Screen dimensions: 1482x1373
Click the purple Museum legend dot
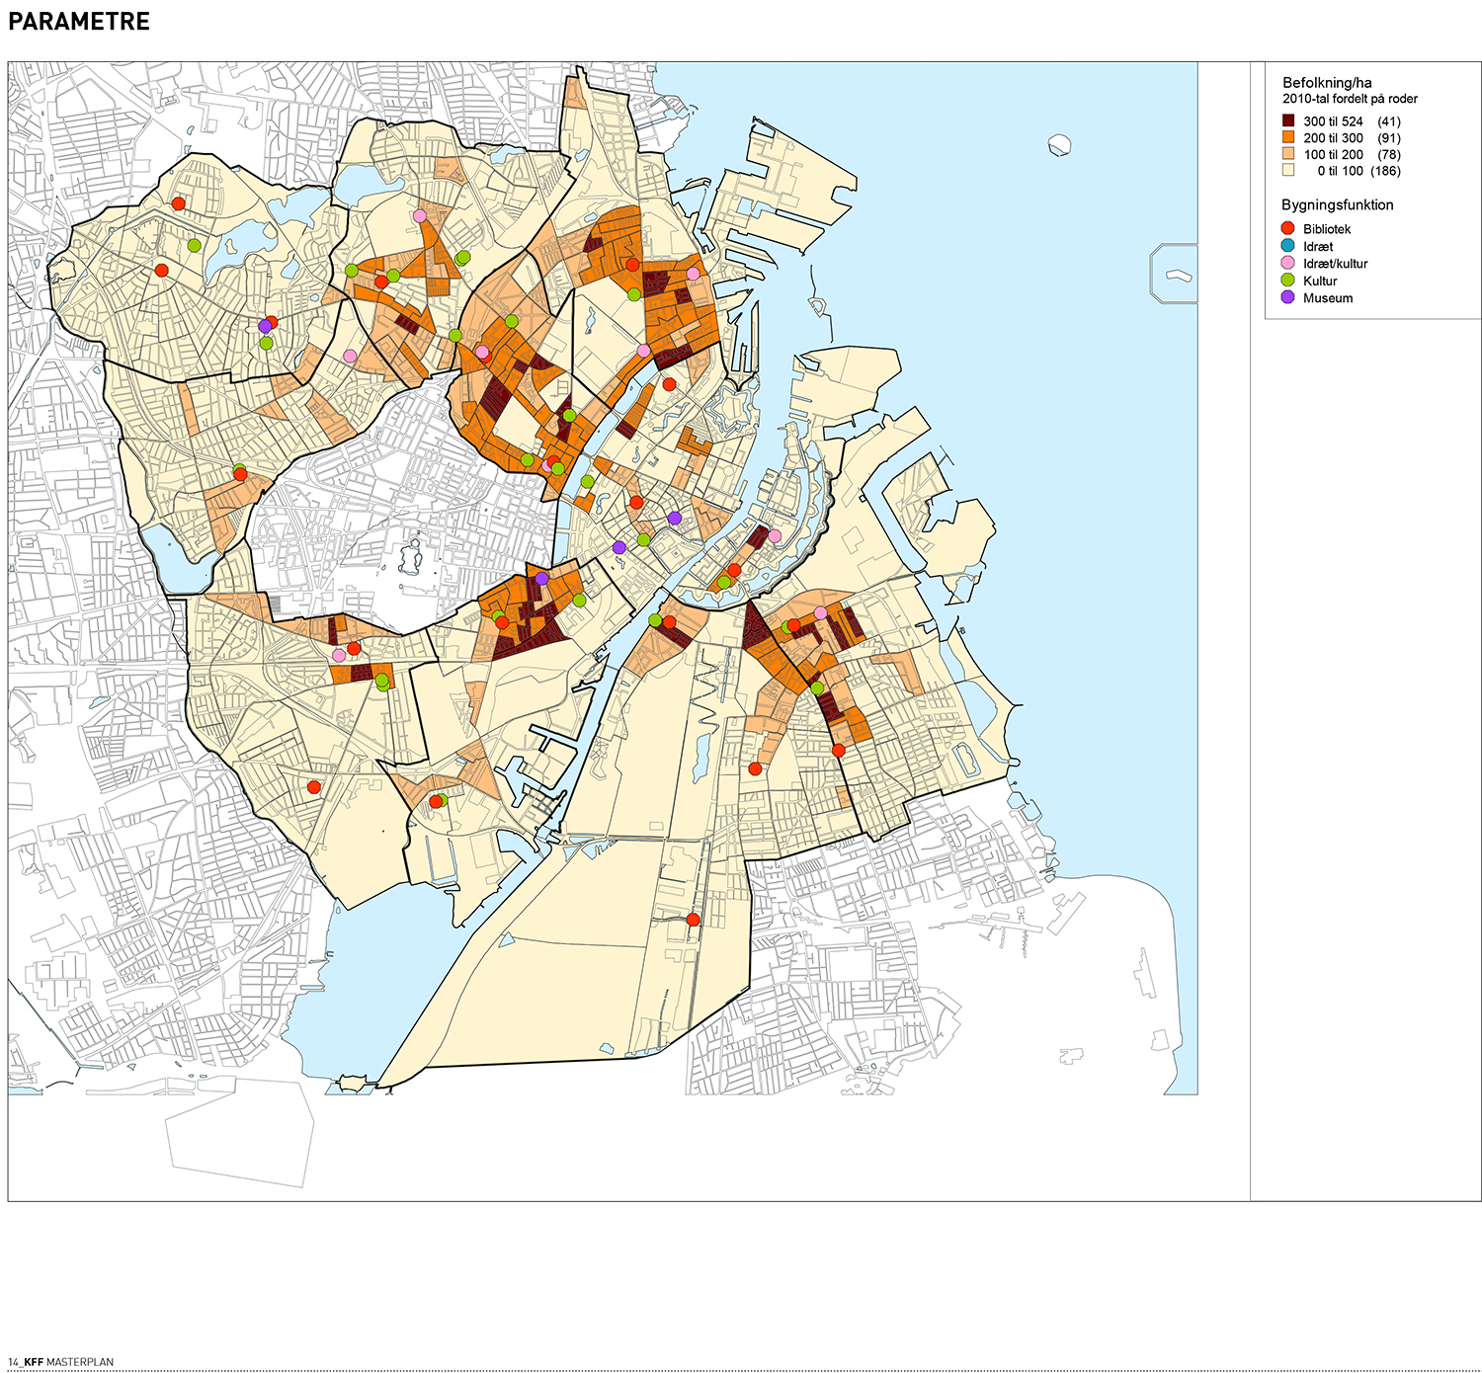(x=1288, y=296)
